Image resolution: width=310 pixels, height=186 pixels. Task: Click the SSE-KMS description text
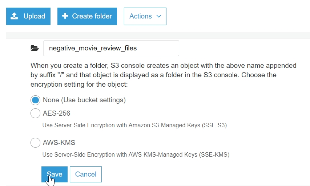coord(136,155)
